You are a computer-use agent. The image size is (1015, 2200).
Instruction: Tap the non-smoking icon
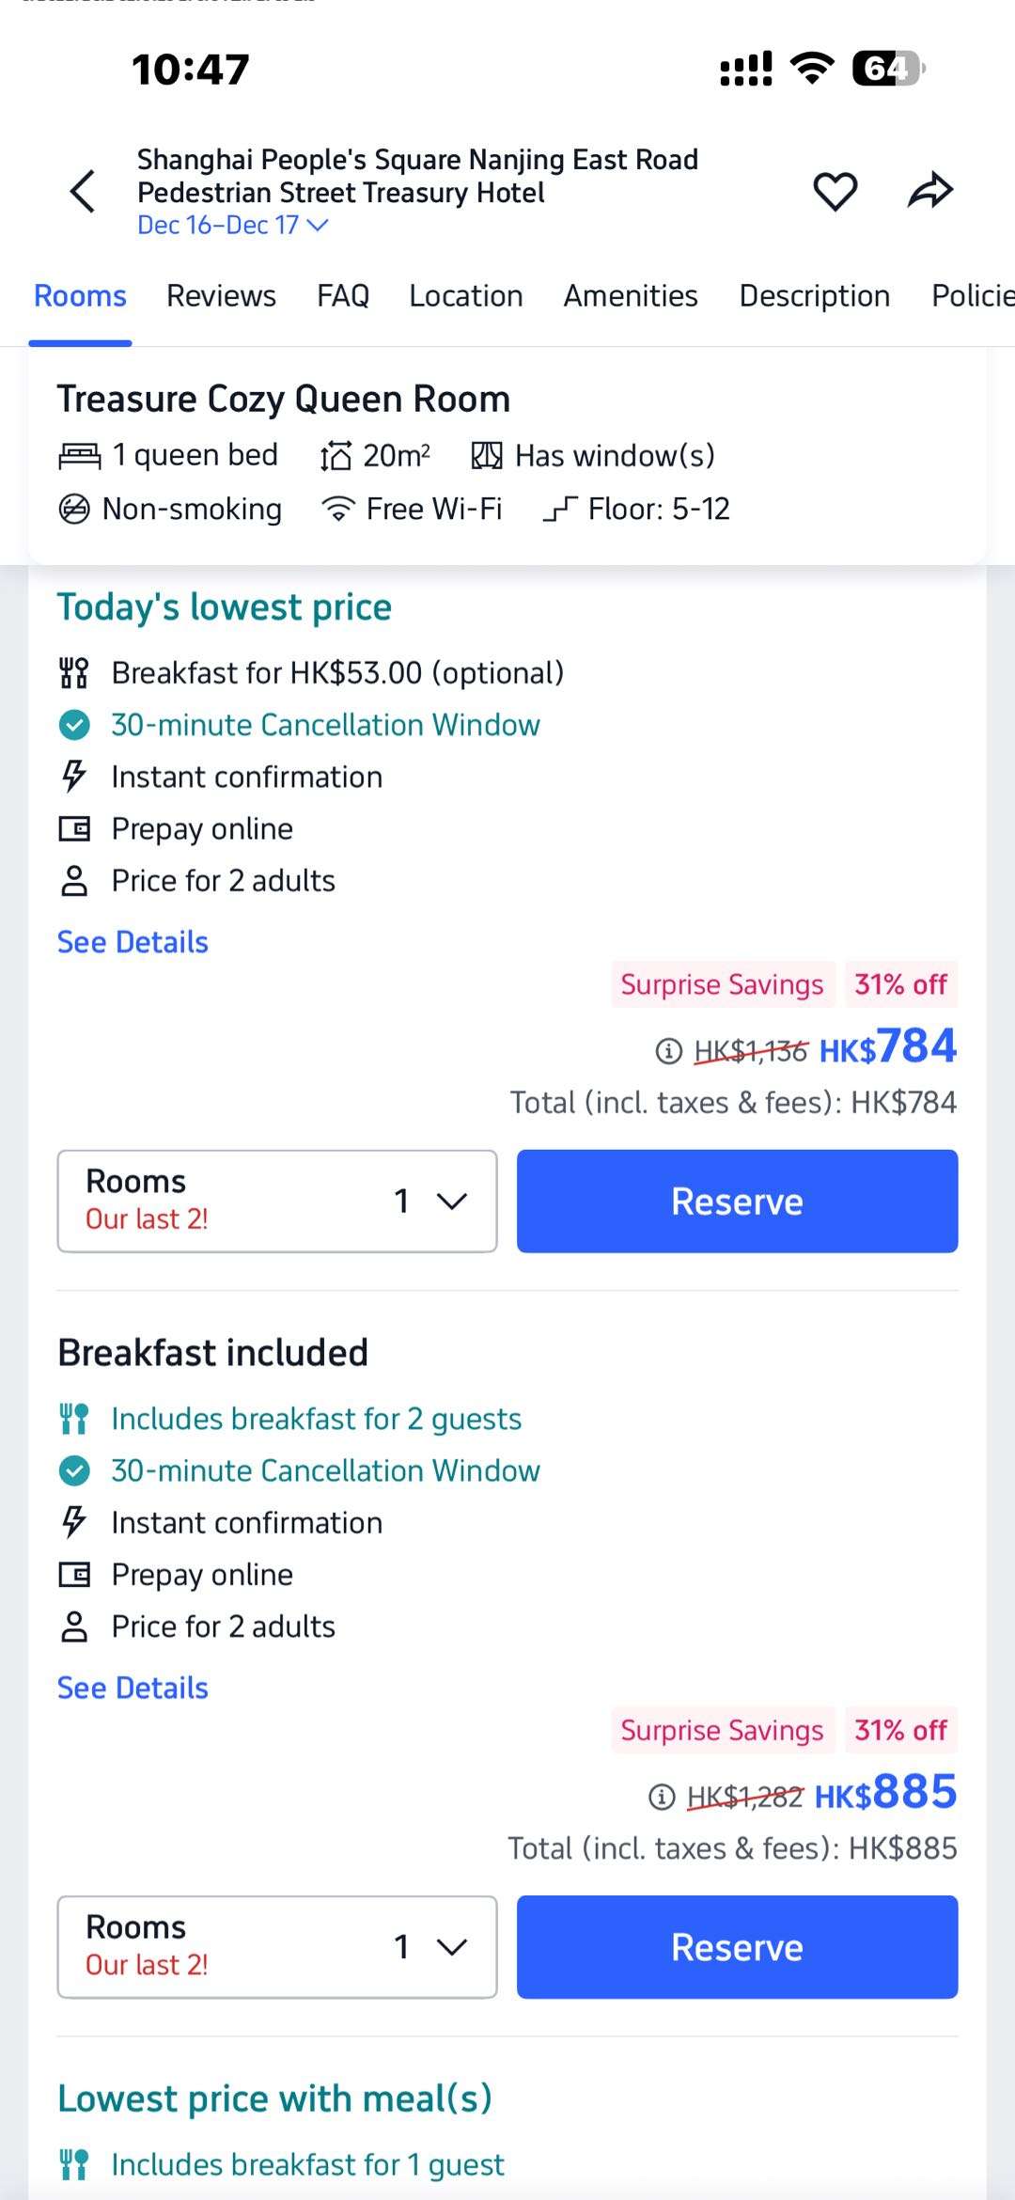click(74, 508)
